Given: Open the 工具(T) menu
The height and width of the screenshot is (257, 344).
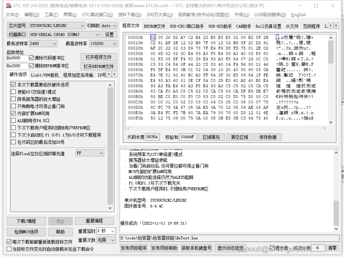Looking at the screenshot, I should pyautogui.click(x=51, y=15).
